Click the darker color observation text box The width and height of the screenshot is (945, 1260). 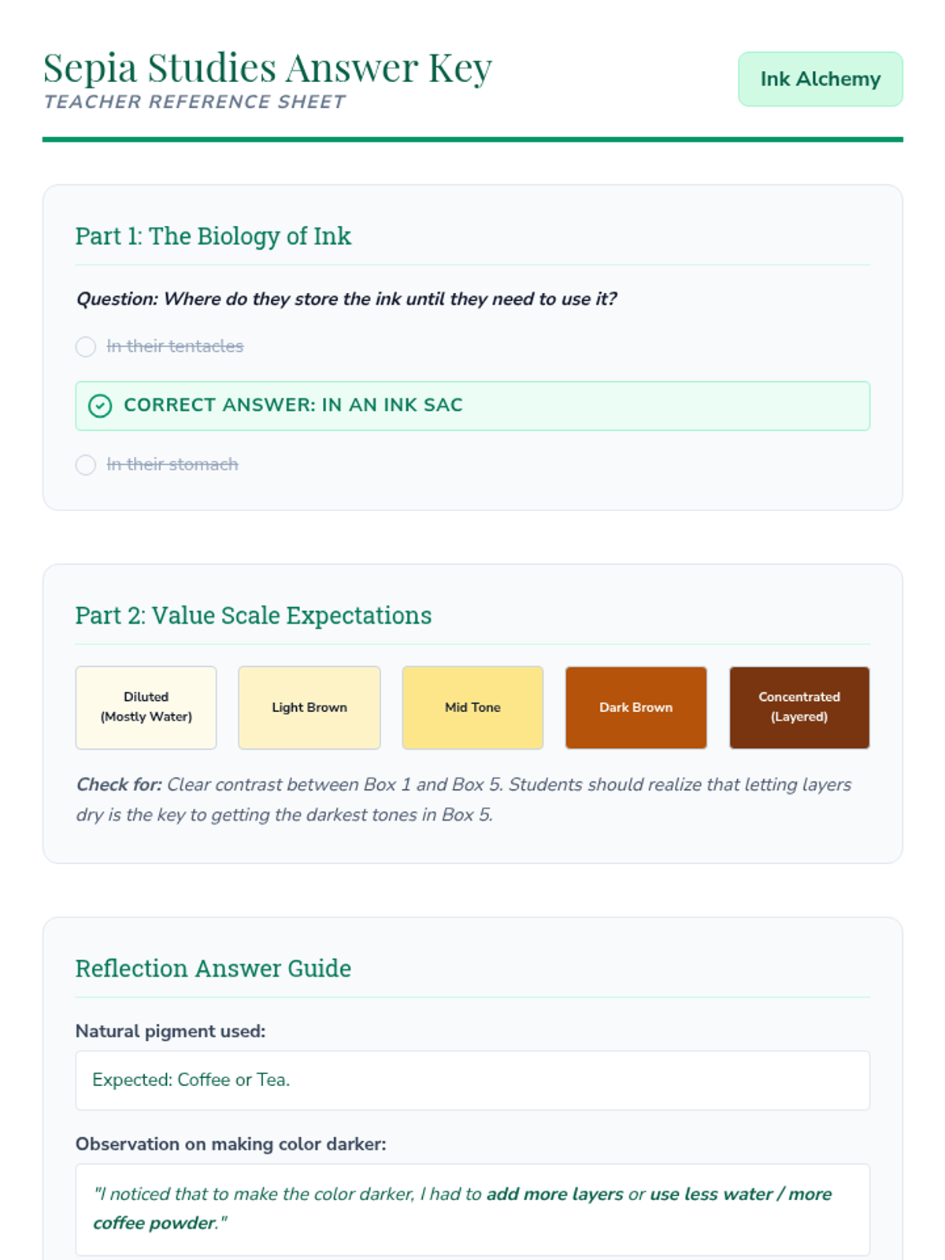pyautogui.click(x=472, y=1209)
